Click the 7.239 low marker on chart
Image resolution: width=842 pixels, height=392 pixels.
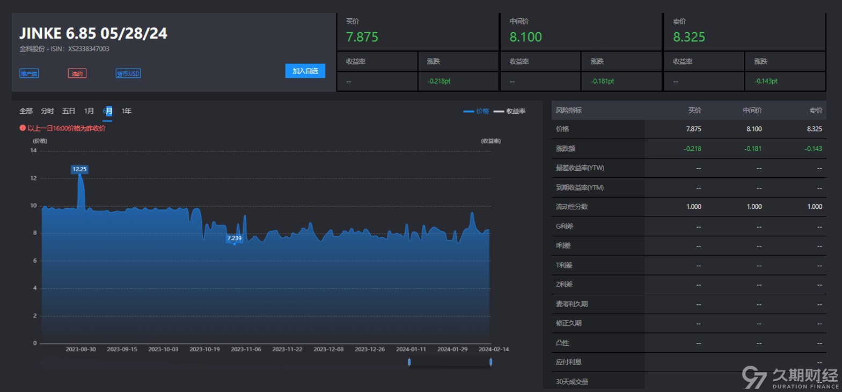tap(235, 238)
